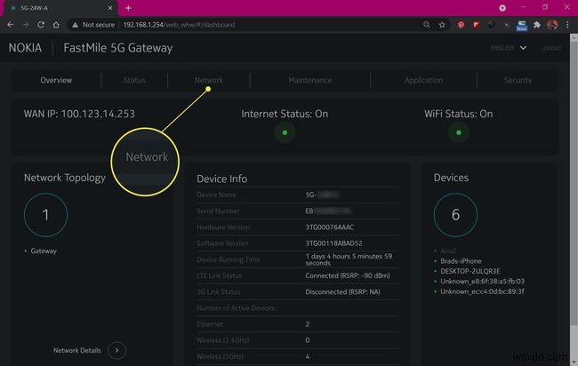Open the Network tab
The width and height of the screenshot is (578, 366).
point(209,80)
